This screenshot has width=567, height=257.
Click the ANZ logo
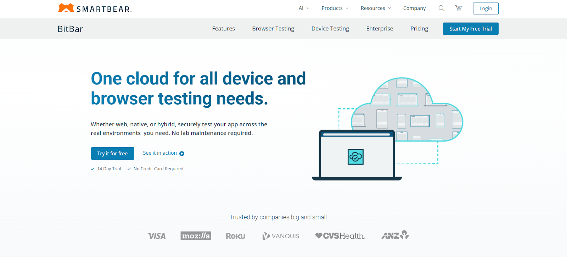click(395, 235)
